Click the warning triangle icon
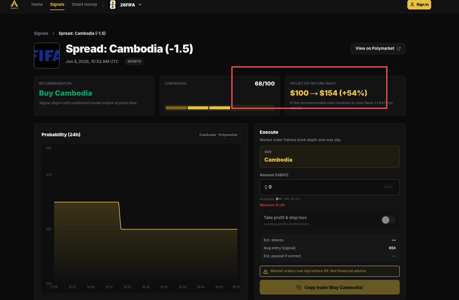The width and height of the screenshot is (459, 300). pyautogui.click(x=266, y=271)
